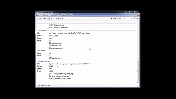Select the [2 421] bkusticz.otazkyzaloha row
Viewport: 176px width, 99px height.
coord(58,28)
